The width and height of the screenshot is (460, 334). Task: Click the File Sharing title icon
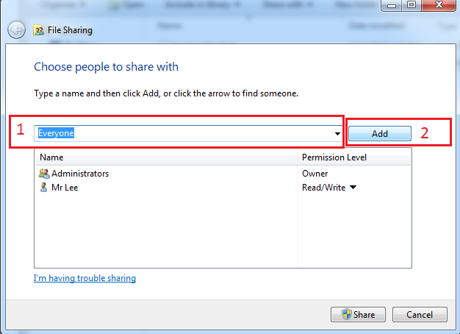click(x=38, y=31)
